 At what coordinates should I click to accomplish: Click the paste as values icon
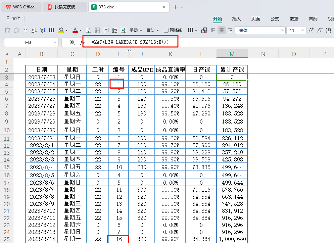[x=8, y=30]
